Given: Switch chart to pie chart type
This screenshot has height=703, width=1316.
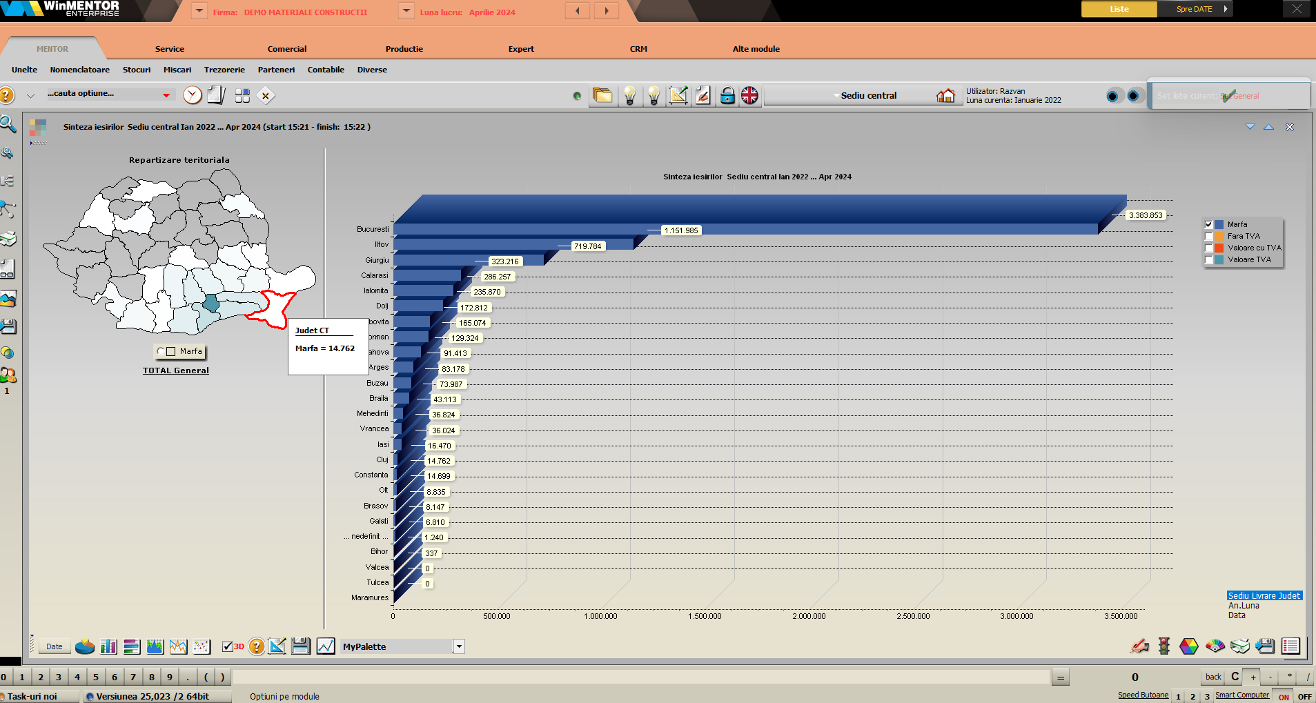Looking at the screenshot, I should 85,646.
